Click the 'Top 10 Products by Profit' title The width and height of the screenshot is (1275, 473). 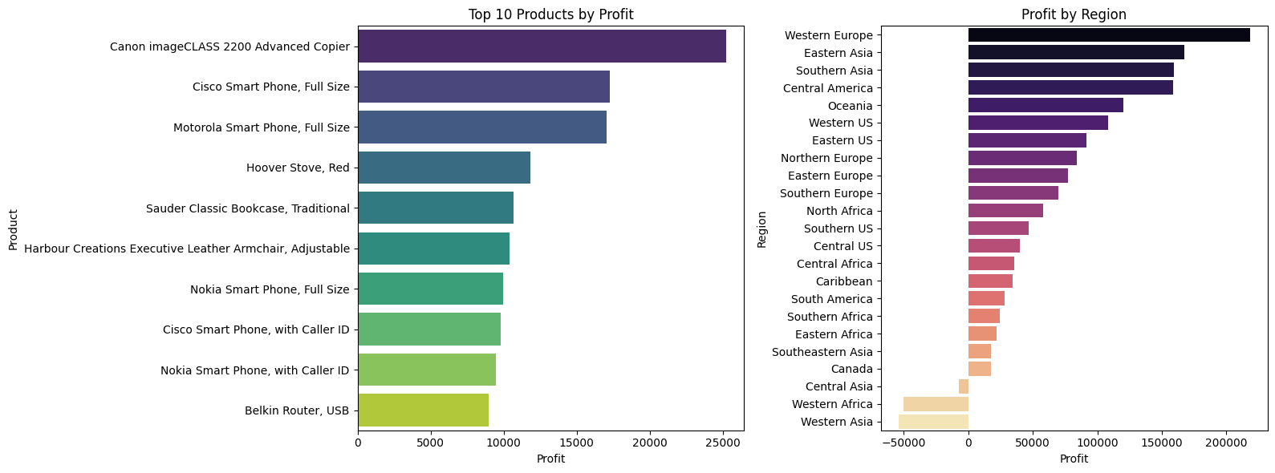(550, 14)
